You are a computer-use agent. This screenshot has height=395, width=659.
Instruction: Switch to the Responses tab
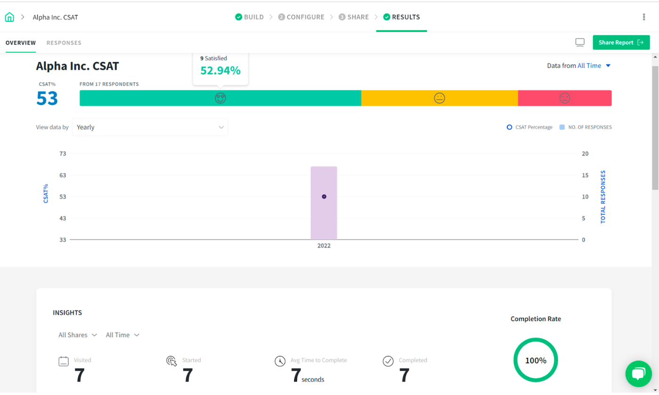64,43
